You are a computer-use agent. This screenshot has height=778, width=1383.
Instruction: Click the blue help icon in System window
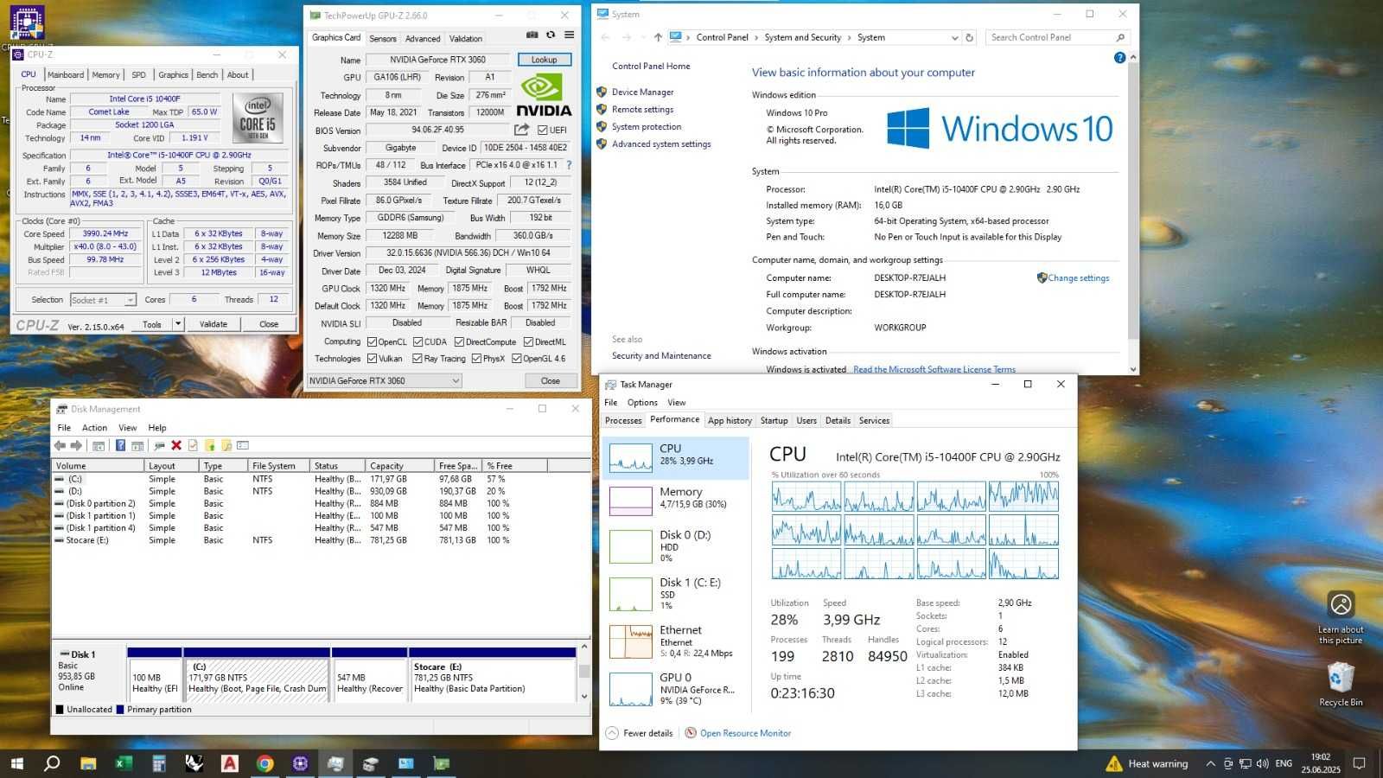pyautogui.click(x=1119, y=58)
